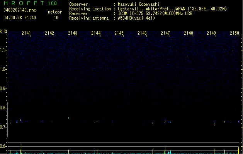Click time marker 2147
243x154 pixels.
tap(165, 33)
